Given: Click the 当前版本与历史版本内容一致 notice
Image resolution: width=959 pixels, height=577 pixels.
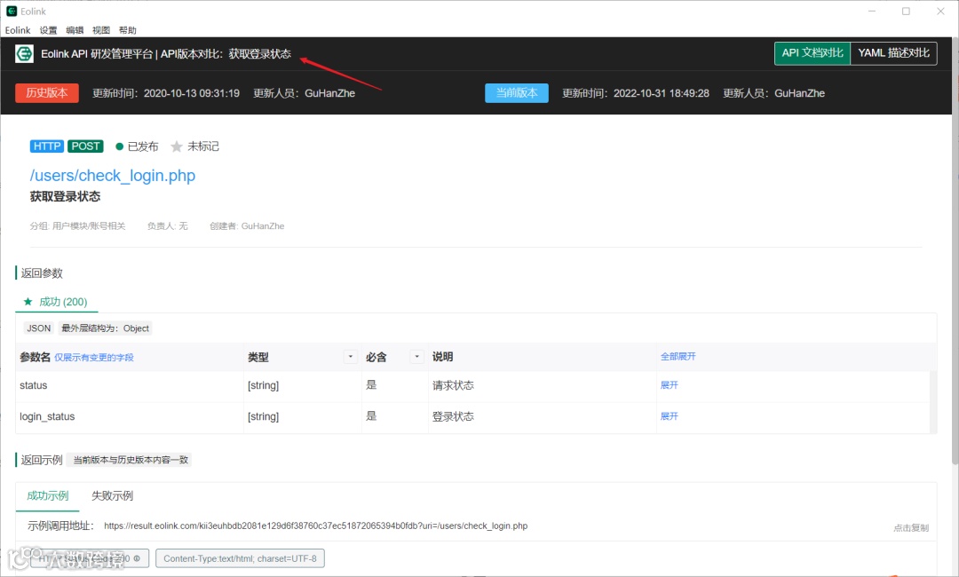Looking at the screenshot, I should pyautogui.click(x=131, y=460).
